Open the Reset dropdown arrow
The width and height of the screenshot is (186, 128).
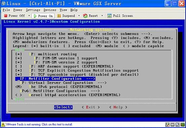[x=102, y=16]
